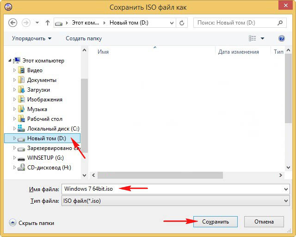Click the magnifier search icon
296x237 pixels.
(280, 23)
